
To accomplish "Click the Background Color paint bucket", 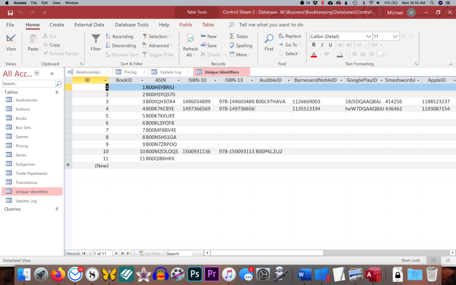I will click(x=339, y=54).
